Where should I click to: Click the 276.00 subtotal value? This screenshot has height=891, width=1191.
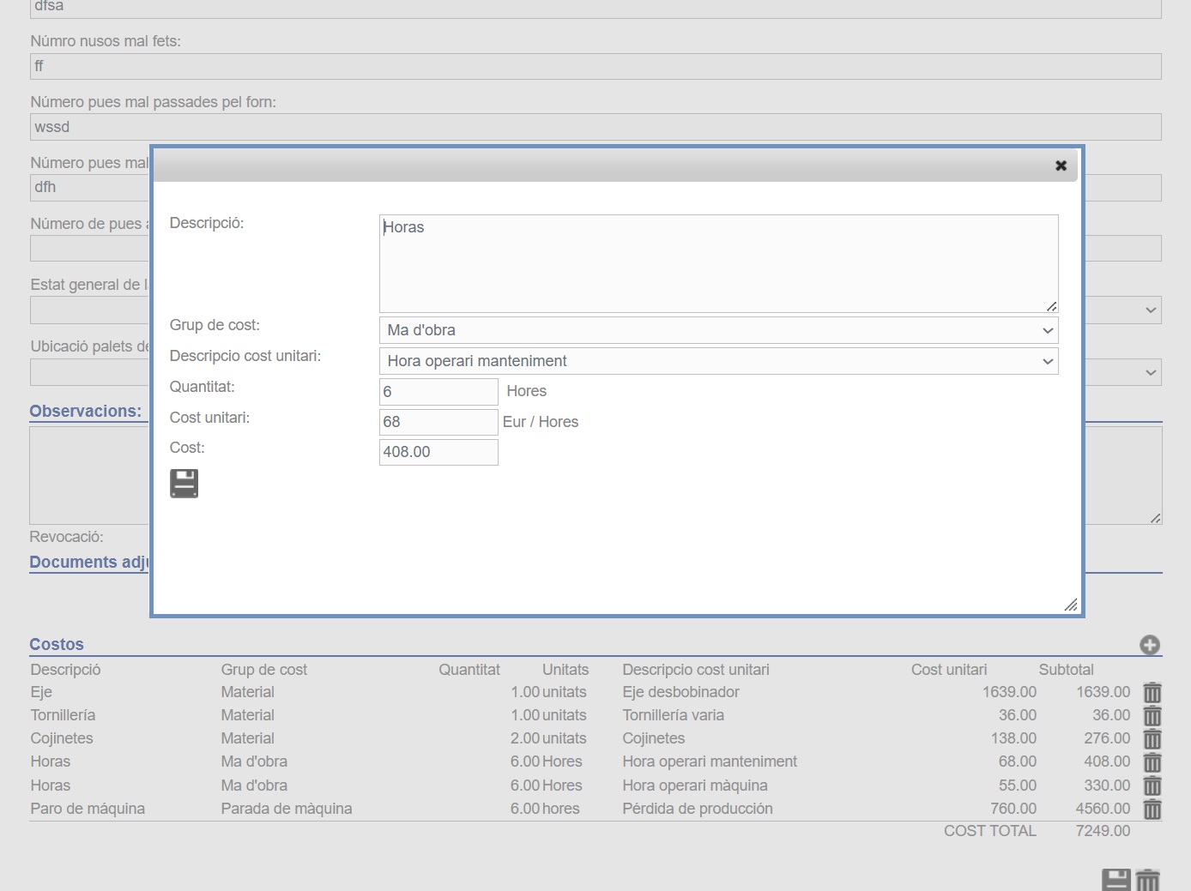pos(1107,738)
